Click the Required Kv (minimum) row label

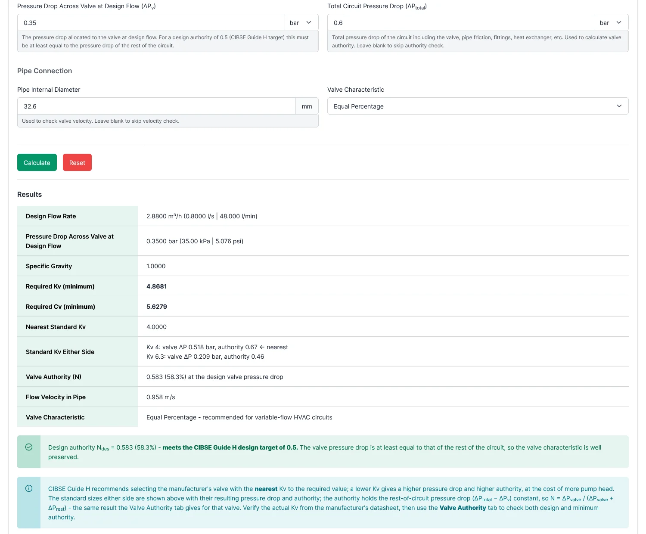[x=60, y=286]
